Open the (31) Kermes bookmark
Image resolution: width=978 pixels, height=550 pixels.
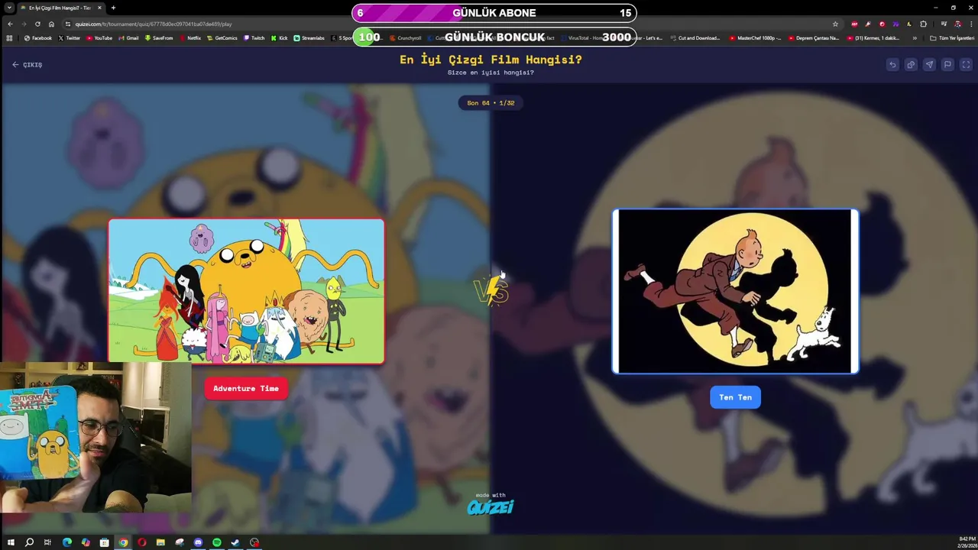(873, 37)
